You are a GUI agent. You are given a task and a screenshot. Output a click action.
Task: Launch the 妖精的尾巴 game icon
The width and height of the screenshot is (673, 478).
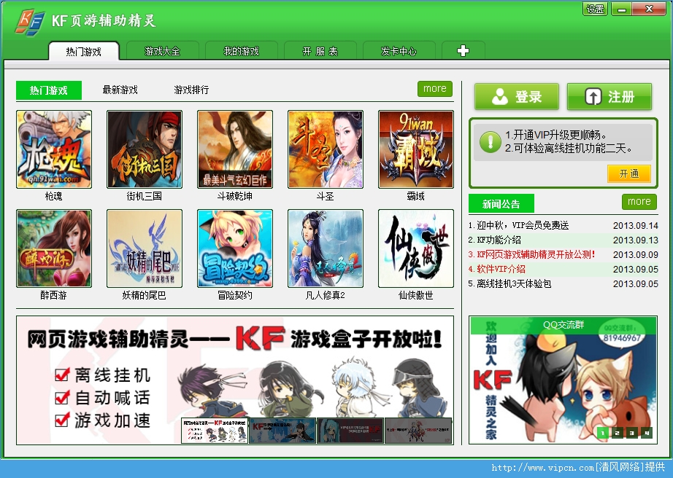pyautogui.click(x=145, y=248)
